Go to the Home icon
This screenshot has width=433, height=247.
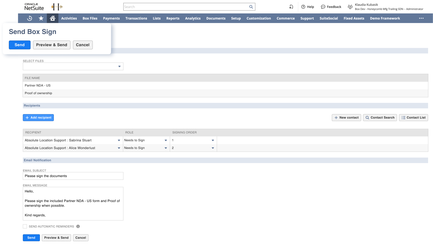coord(52,18)
